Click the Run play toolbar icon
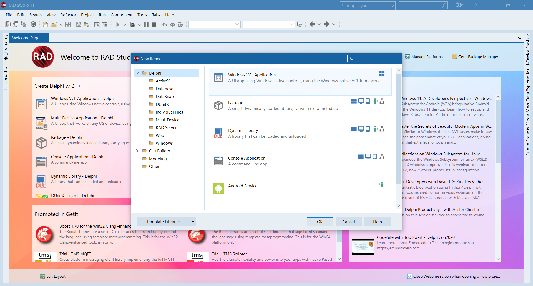The height and width of the screenshot is (286, 533). (117, 25)
